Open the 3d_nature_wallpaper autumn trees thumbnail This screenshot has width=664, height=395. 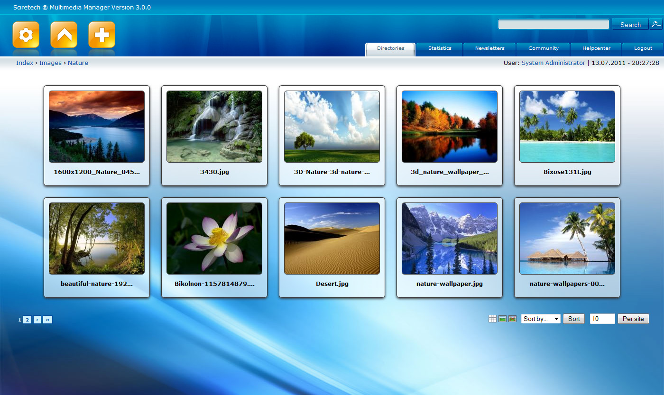[450, 127]
